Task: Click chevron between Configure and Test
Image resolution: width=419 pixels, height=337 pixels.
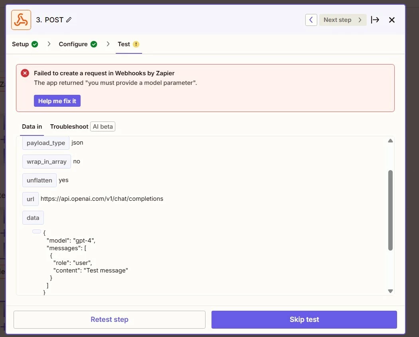Action: [108, 44]
